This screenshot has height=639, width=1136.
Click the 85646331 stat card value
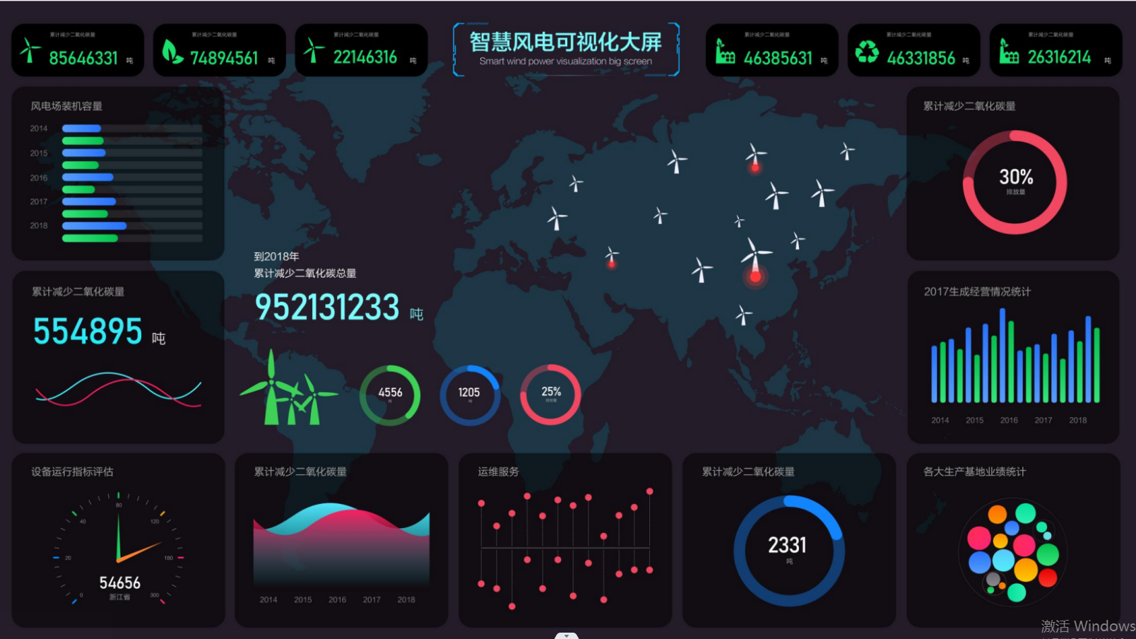pyautogui.click(x=83, y=58)
